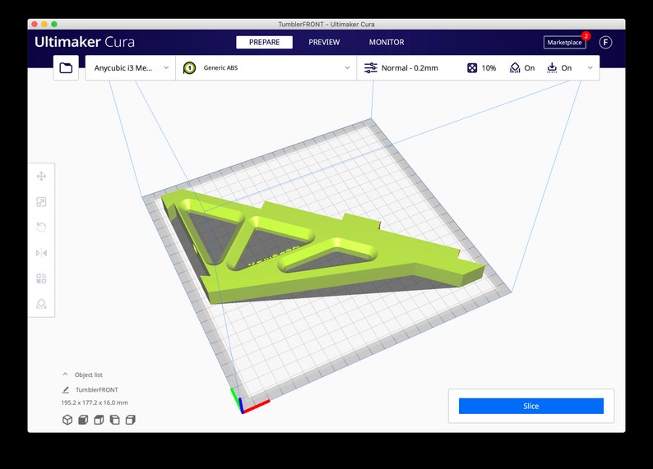Collapse the Object list
This screenshot has width=653, height=469.
pos(65,375)
